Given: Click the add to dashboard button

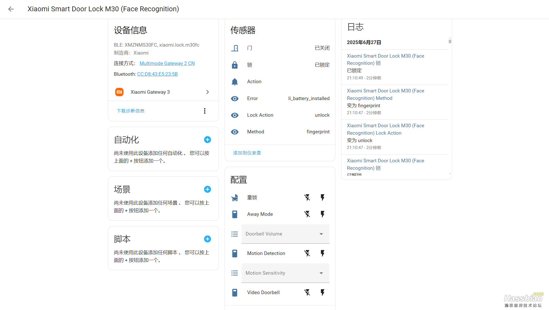Looking at the screenshot, I should click(x=247, y=153).
